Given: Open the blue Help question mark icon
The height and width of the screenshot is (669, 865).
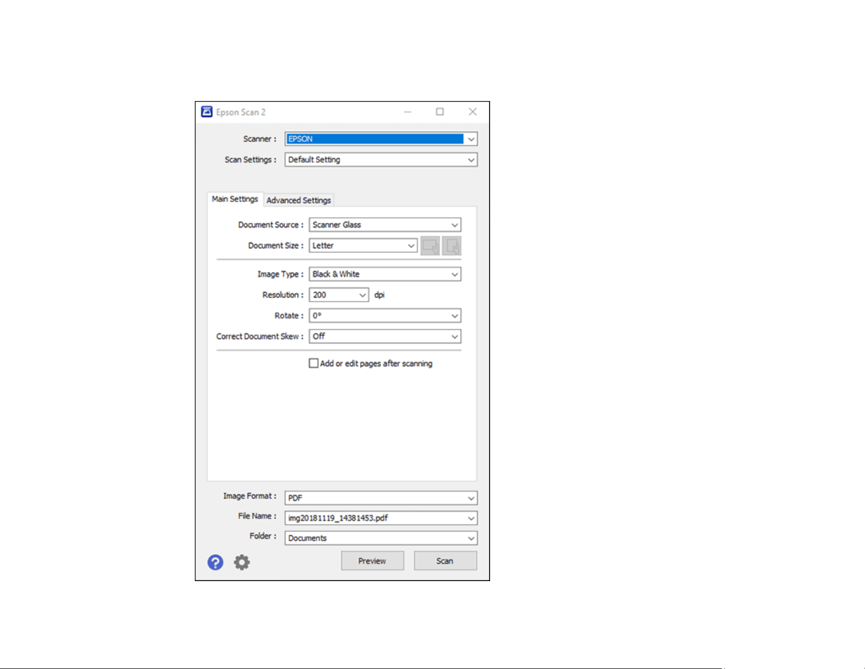Looking at the screenshot, I should point(216,562).
